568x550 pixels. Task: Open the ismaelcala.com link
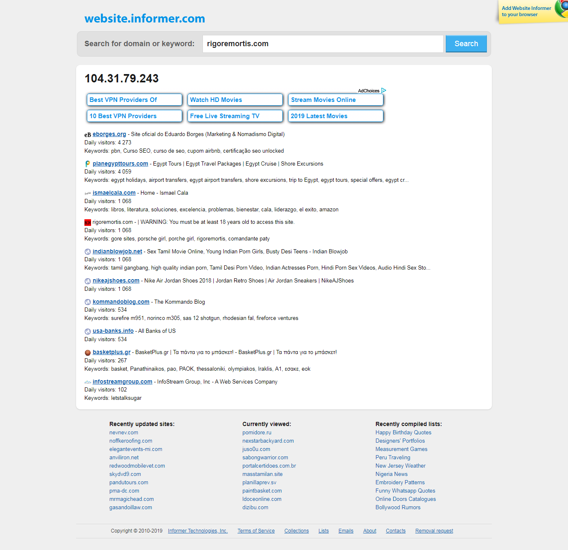(x=114, y=193)
